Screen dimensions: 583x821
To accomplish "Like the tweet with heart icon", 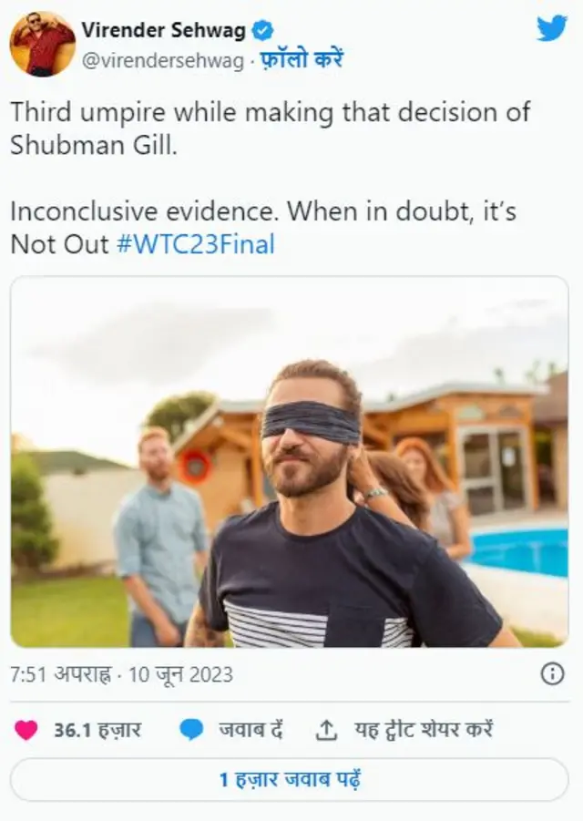I will pos(26,730).
